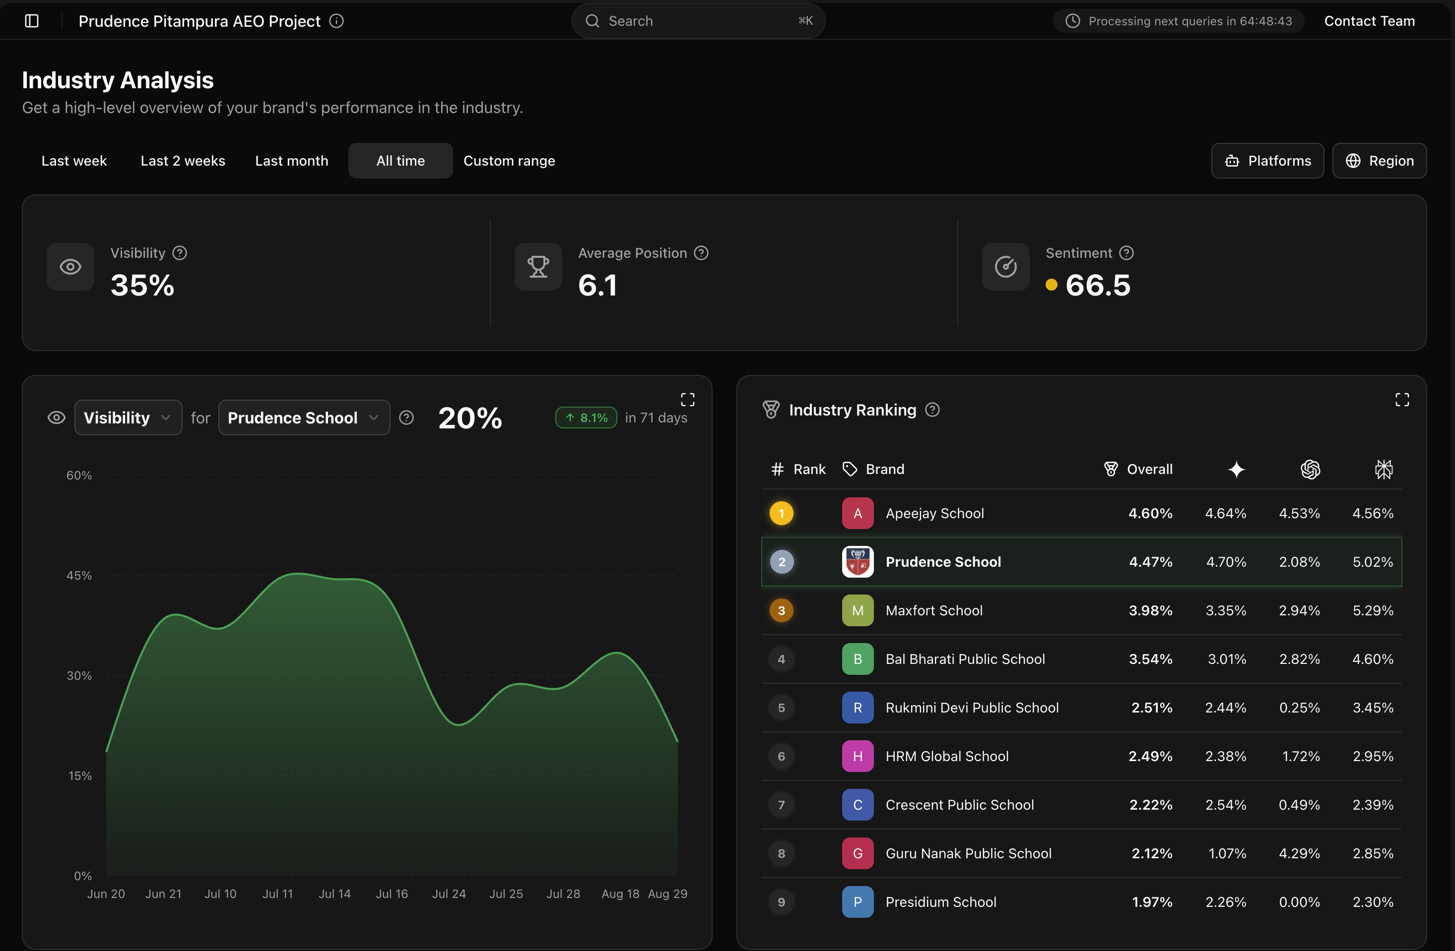Click the Maxfort School 'M' avatar
This screenshot has width=1455, height=951.
tap(858, 610)
